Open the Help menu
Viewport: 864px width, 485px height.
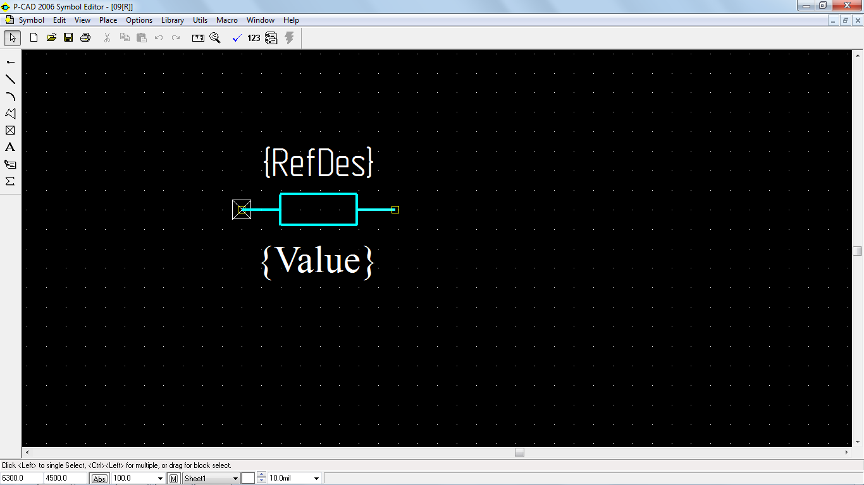[x=291, y=20]
